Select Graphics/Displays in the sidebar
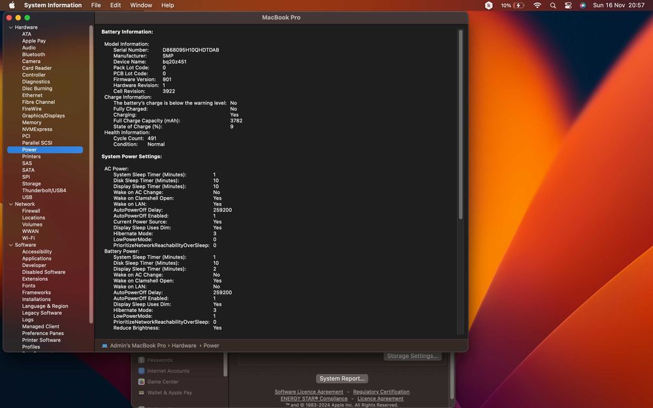The height and width of the screenshot is (408, 653). (x=43, y=116)
